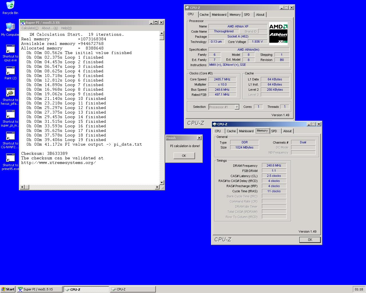
Task: Click the DRAM Frequency value in Memory tab
Action: point(274,165)
